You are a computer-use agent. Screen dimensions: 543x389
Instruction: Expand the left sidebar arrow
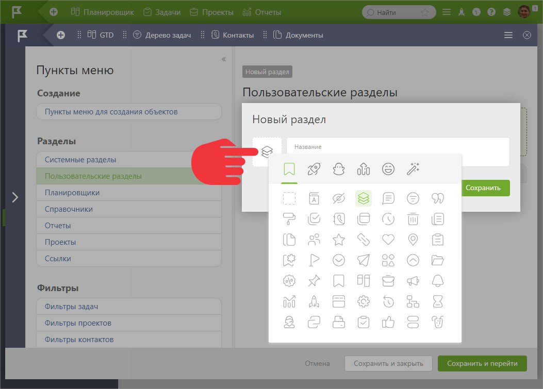pos(15,197)
